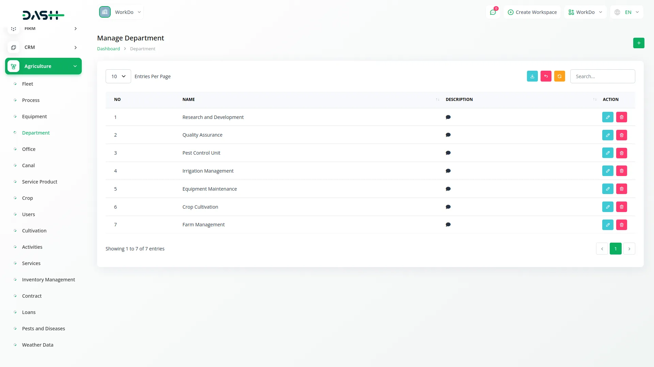
Task: View Quality Assurance description comment icon
Action: point(448,135)
